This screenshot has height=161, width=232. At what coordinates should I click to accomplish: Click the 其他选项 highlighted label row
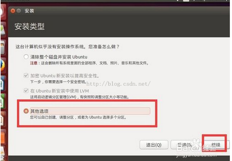click(90, 111)
